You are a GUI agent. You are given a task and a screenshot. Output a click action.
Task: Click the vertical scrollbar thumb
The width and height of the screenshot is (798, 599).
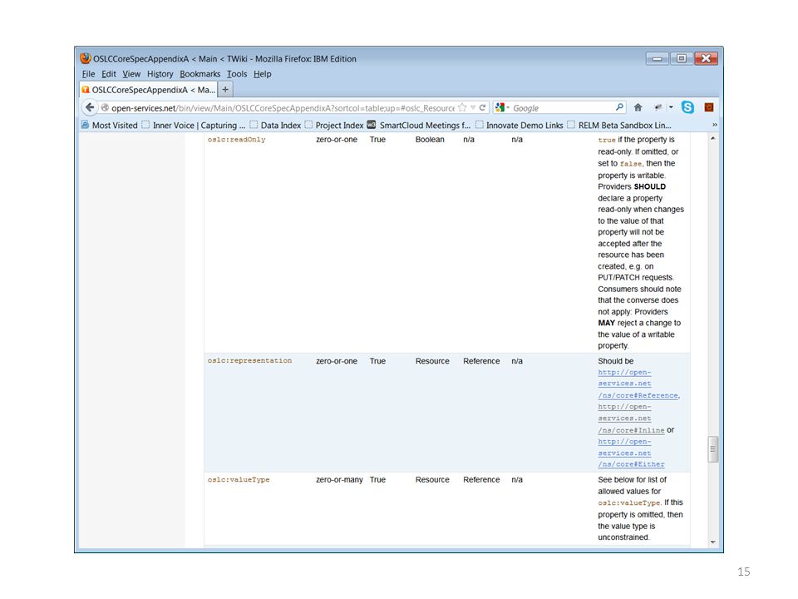(x=713, y=448)
